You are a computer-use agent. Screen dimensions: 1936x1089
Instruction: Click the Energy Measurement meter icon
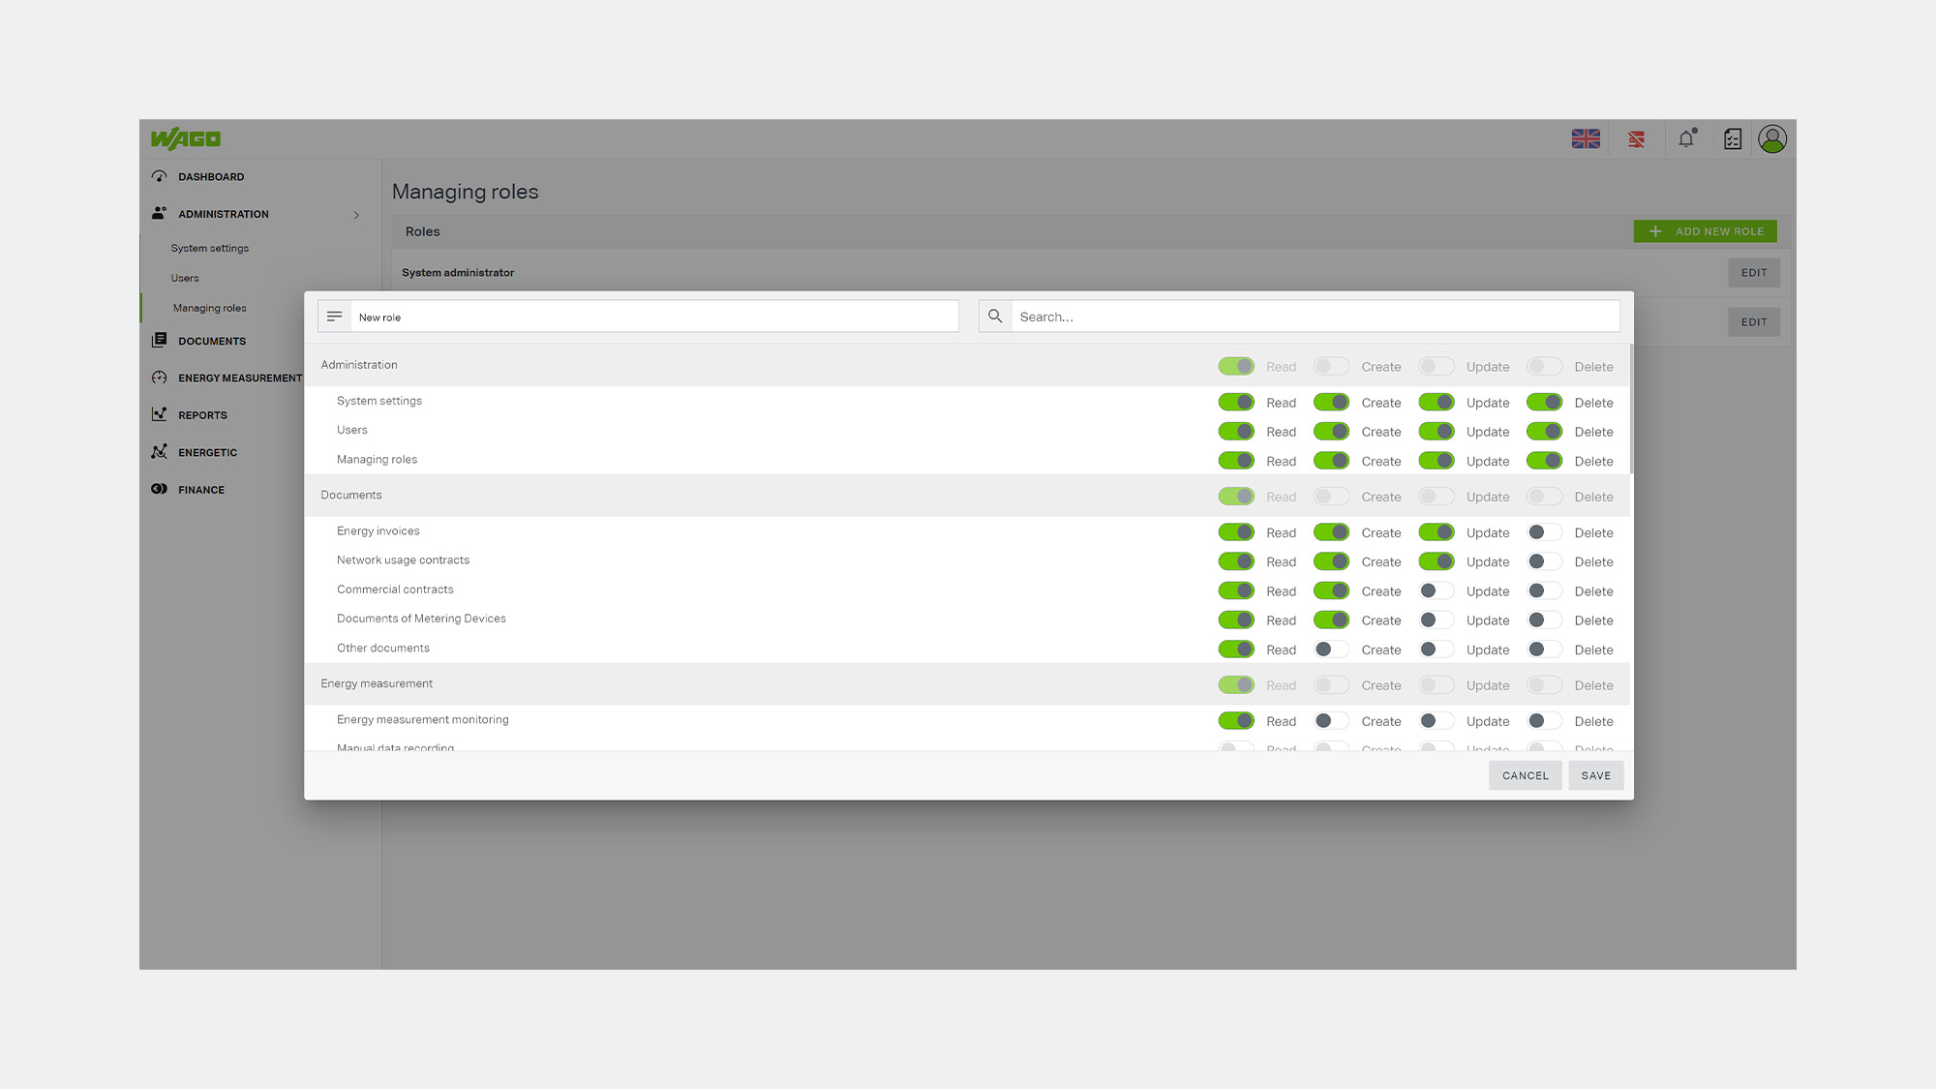click(160, 378)
